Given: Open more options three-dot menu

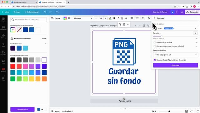Looking at the screenshot, I should tap(128, 24).
